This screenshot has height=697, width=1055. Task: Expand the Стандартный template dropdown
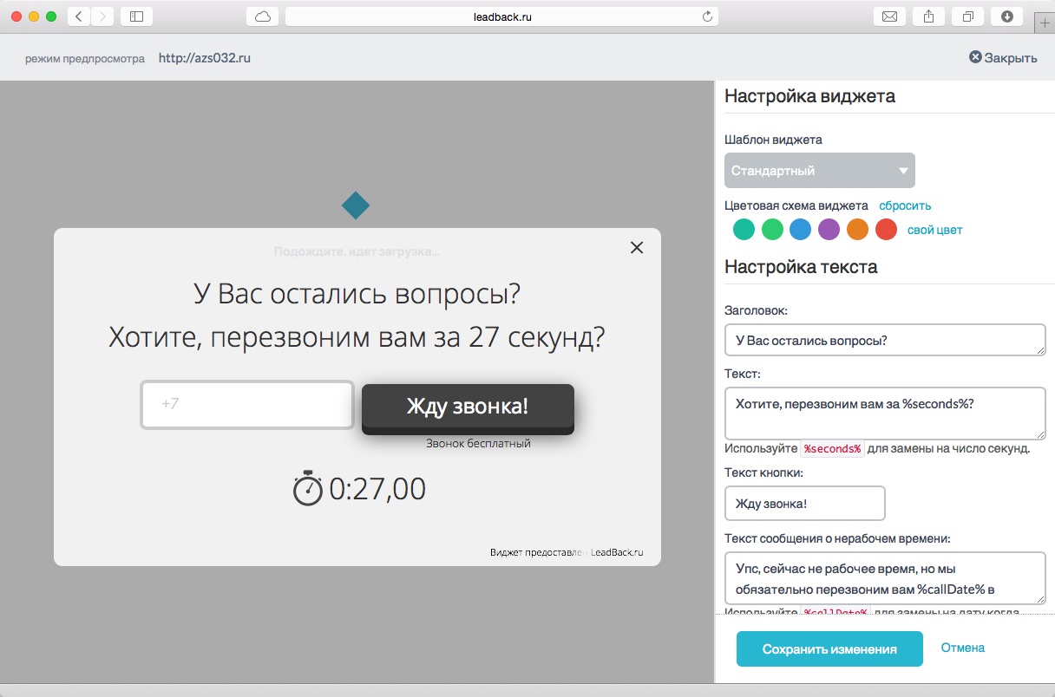819,171
